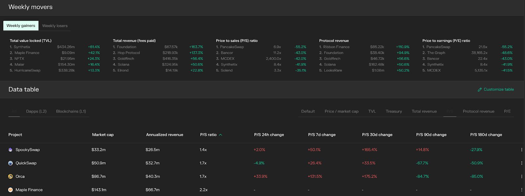Open the Maple Finance project in data table
This screenshot has width=525, height=196.
[x=29, y=190]
